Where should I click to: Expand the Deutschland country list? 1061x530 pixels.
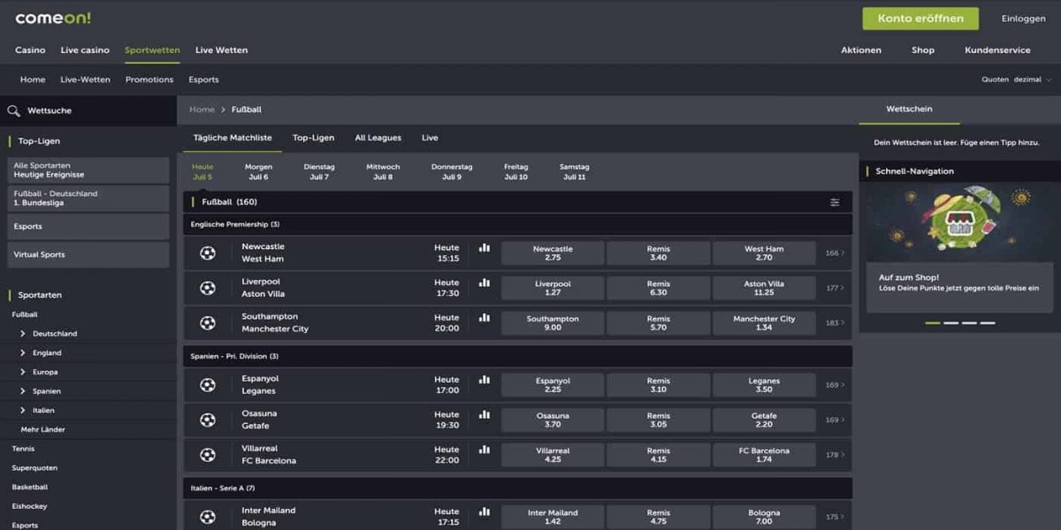coord(23,334)
